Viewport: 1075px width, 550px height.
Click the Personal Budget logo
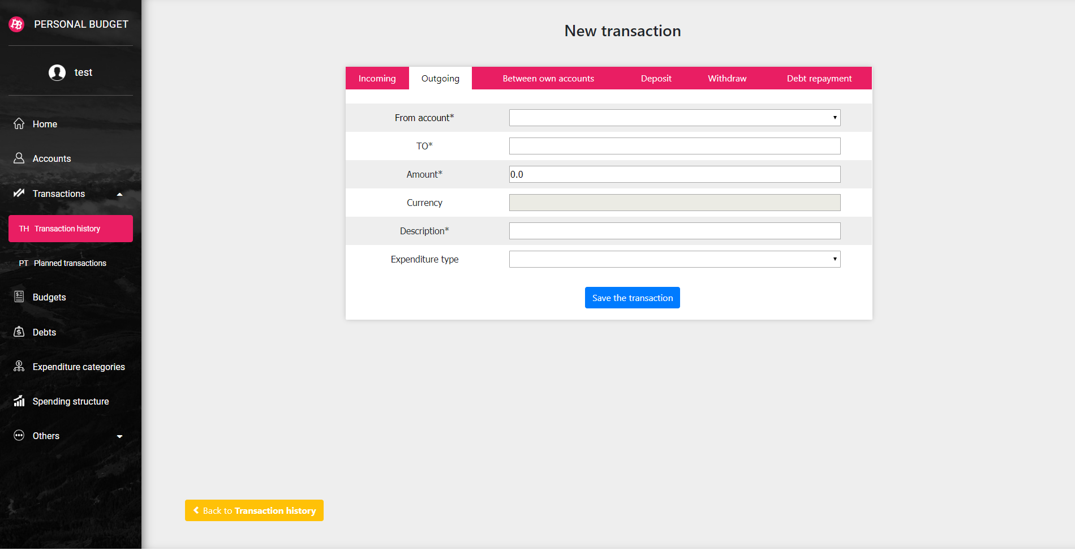pyautogui.click(x=16, y=24)
